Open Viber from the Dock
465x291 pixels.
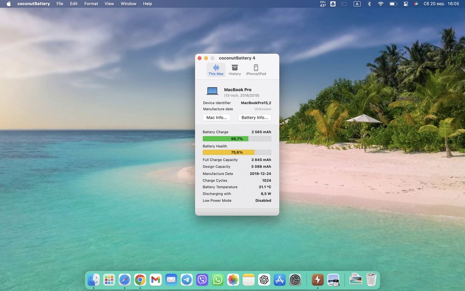pos(202,279)
